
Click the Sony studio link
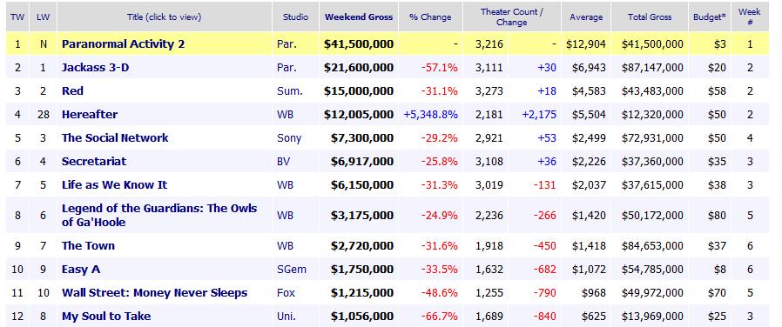point(289,138)
